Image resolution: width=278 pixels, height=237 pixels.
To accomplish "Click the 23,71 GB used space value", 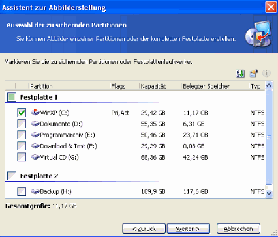I will point(195,135).
